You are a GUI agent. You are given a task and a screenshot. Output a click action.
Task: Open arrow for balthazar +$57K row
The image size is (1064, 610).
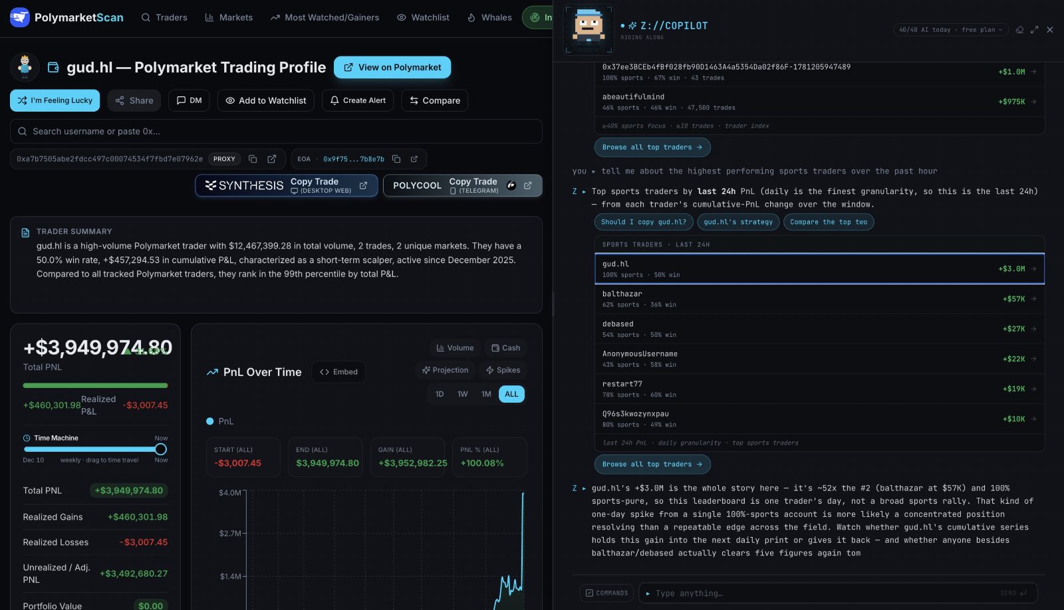[1033, 299]
